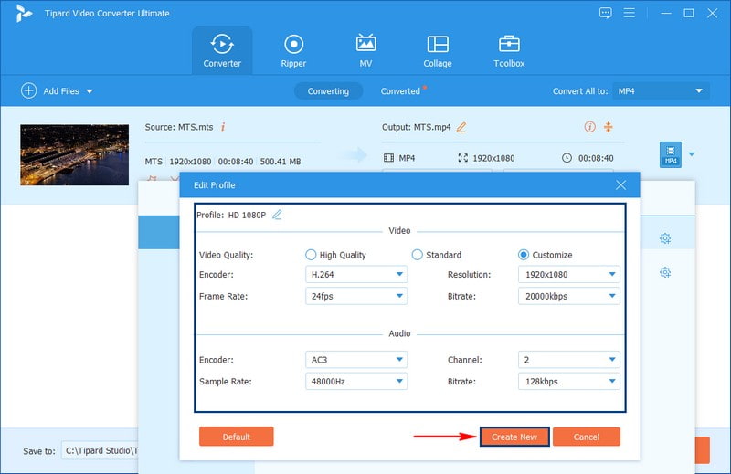Viewport: 731px width, 474px height.
Task: Open Frame Rate 24fps dropdown
Action: pos(356,296)
